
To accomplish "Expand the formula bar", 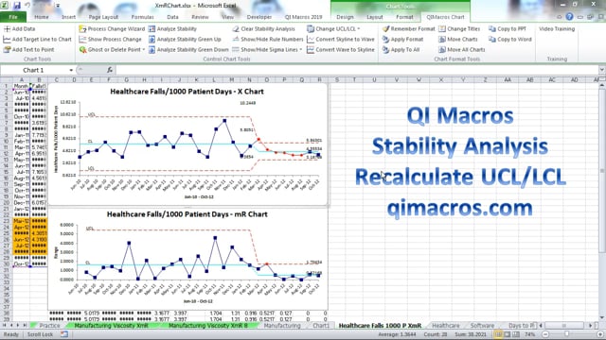I will 602,70.
